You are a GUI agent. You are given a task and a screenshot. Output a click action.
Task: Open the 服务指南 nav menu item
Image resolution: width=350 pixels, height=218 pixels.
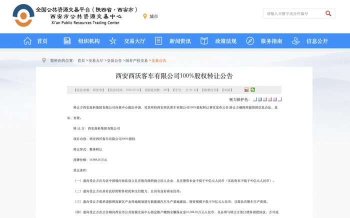coord(271,41)
